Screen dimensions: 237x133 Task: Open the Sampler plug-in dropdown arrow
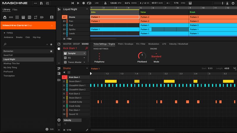click(x=84, y=53)
